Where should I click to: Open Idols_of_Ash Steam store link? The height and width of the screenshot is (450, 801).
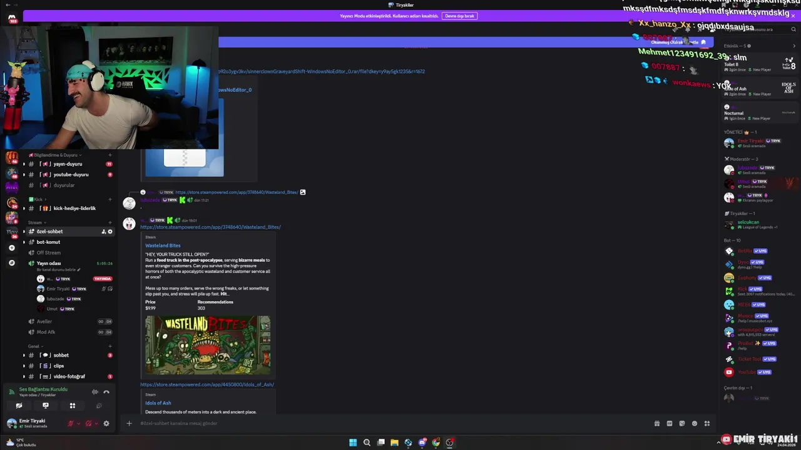coord(207,384)
